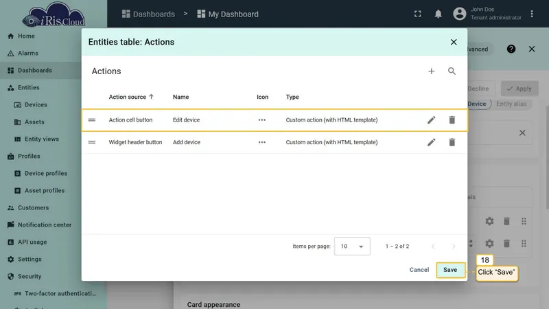The image size is (549, 309).
Task: Click drag handle of Action cell button row
Action: (92, 119)
